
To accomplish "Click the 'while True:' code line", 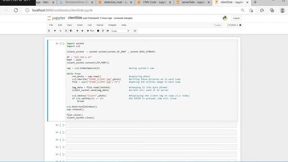I will (74, 74).
